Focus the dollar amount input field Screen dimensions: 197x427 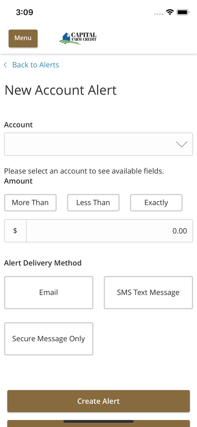[110, 231]
